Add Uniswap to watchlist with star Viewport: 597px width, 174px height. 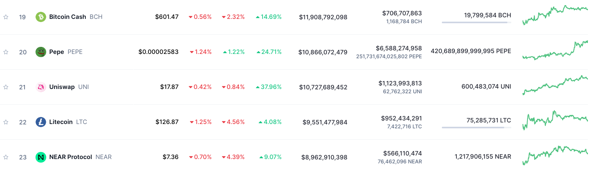[6, 87]
